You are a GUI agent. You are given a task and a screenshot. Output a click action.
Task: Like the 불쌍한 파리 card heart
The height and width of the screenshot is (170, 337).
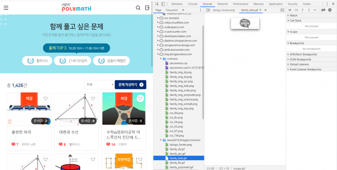45,98
